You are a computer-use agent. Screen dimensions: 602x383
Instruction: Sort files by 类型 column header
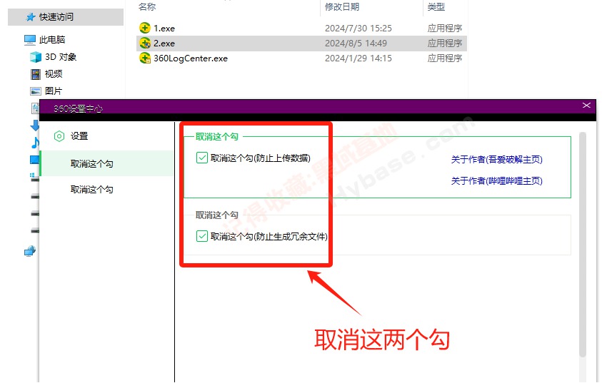[436, 6]
